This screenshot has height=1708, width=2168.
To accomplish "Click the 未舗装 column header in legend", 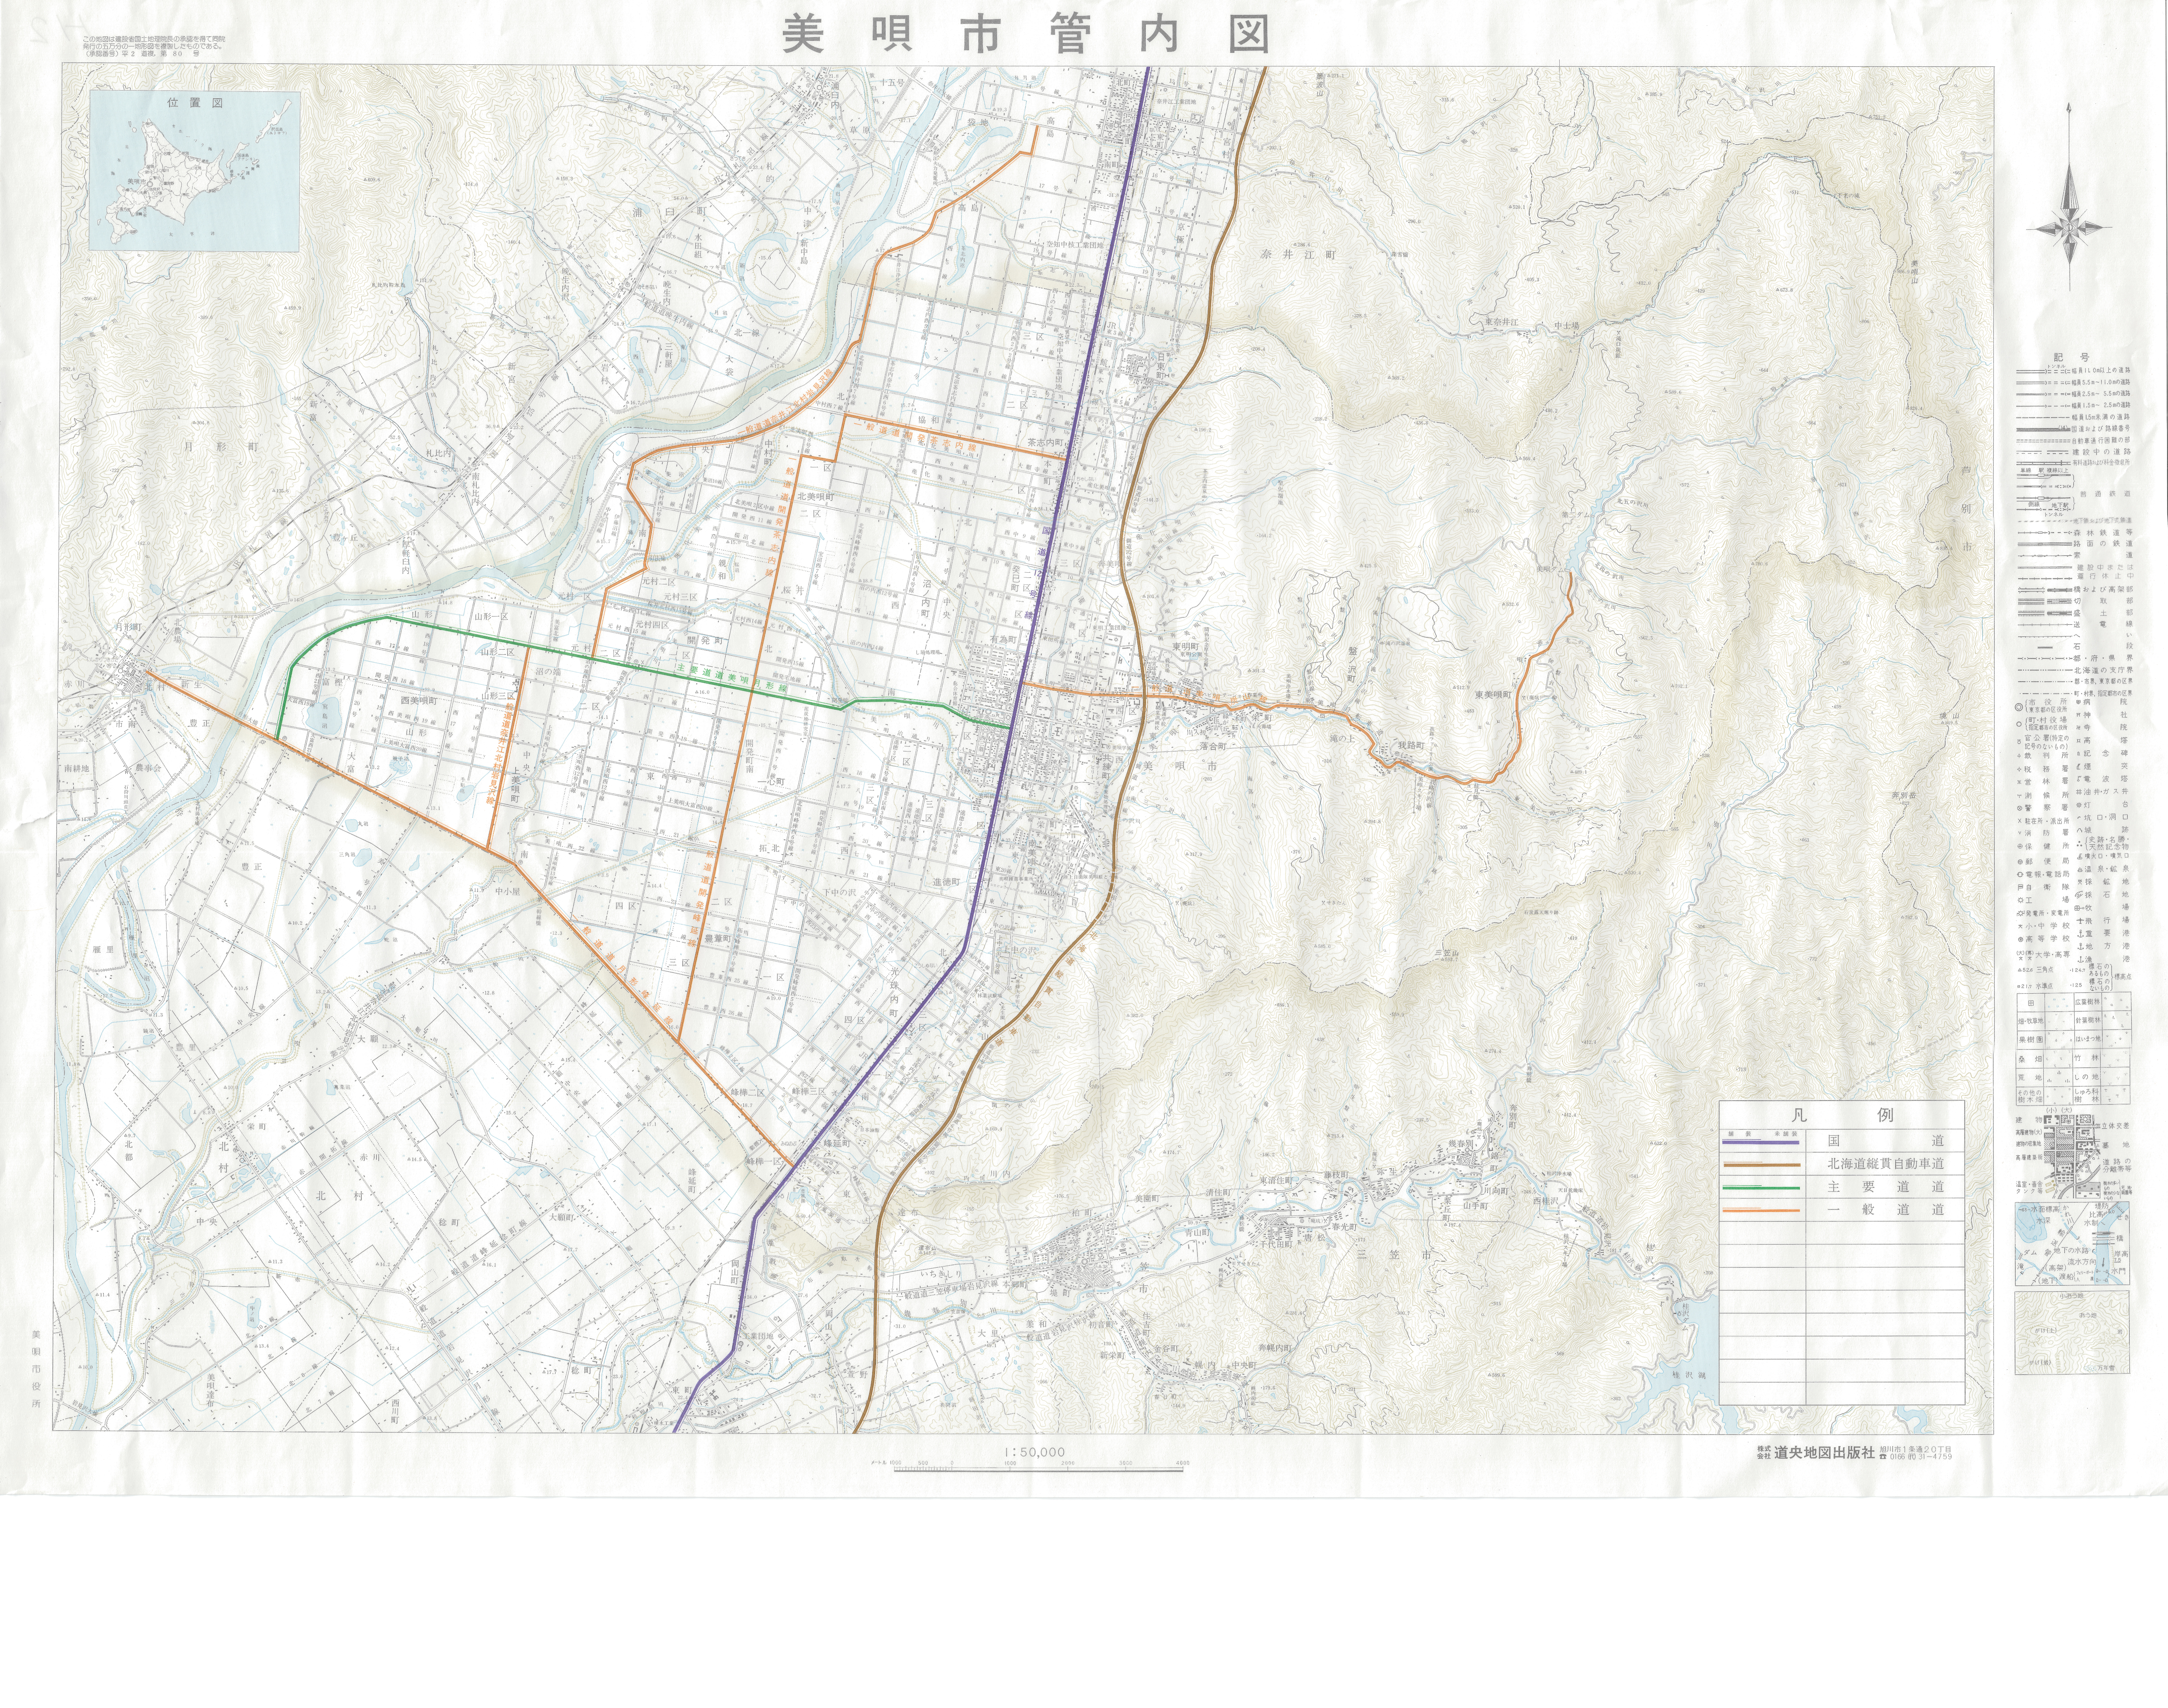I will point(1786,1134).
